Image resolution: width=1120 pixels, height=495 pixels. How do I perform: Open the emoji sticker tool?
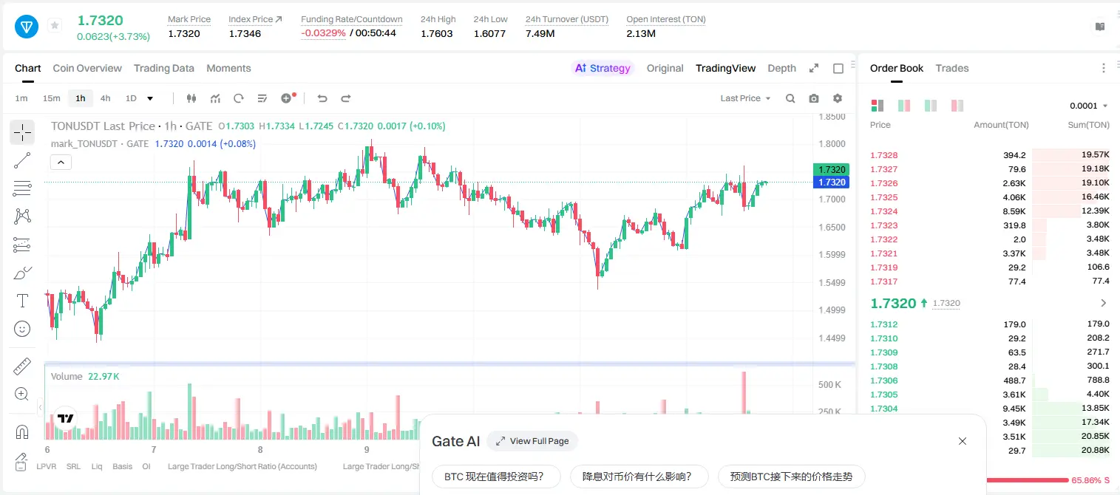pyautogui.click(x=22, y=329)
